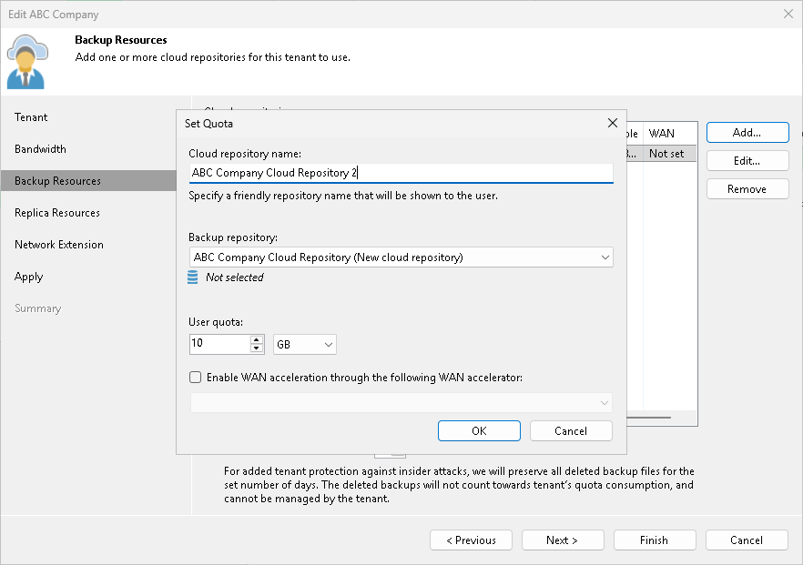Go to the Replica Resources step
The height and width of the screenshot is (565, 803).
52,213
